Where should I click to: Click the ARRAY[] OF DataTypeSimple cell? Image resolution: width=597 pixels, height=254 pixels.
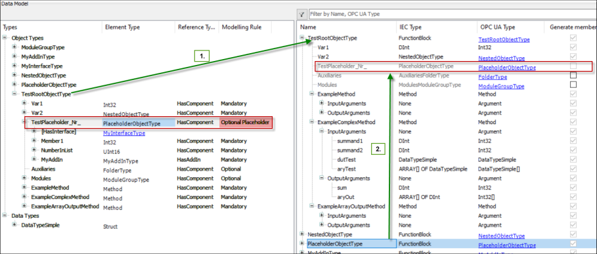pos(433,169)
